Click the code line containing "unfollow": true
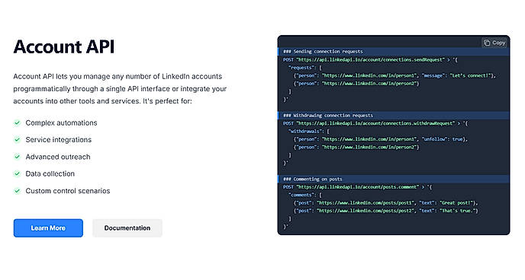 (380, 139)
